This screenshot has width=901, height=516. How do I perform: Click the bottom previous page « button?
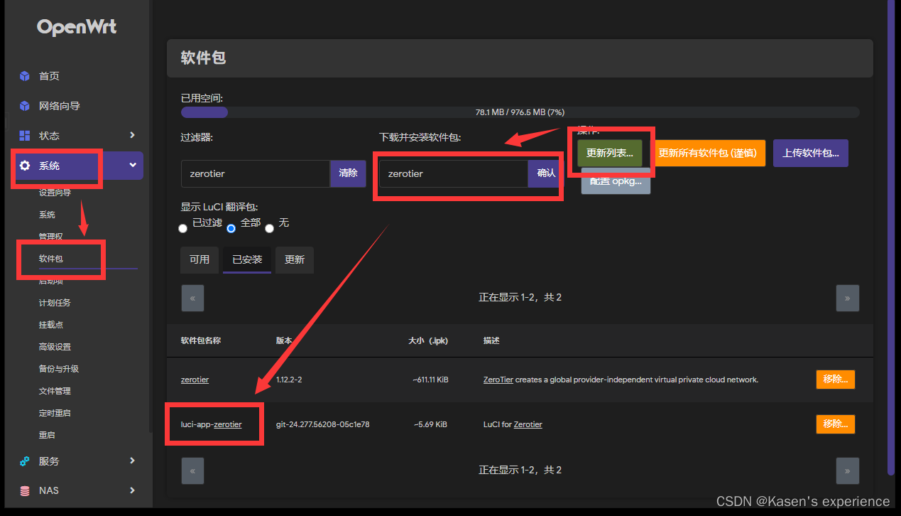(192, 471)
